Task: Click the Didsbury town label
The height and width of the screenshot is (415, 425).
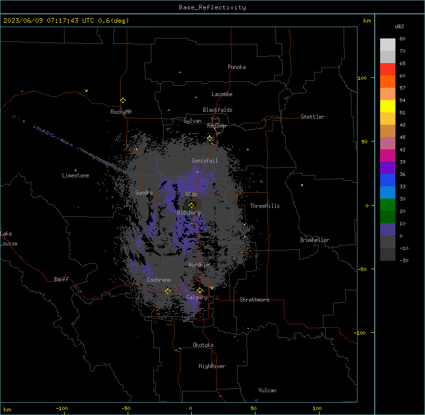Action: pos(189,212)
